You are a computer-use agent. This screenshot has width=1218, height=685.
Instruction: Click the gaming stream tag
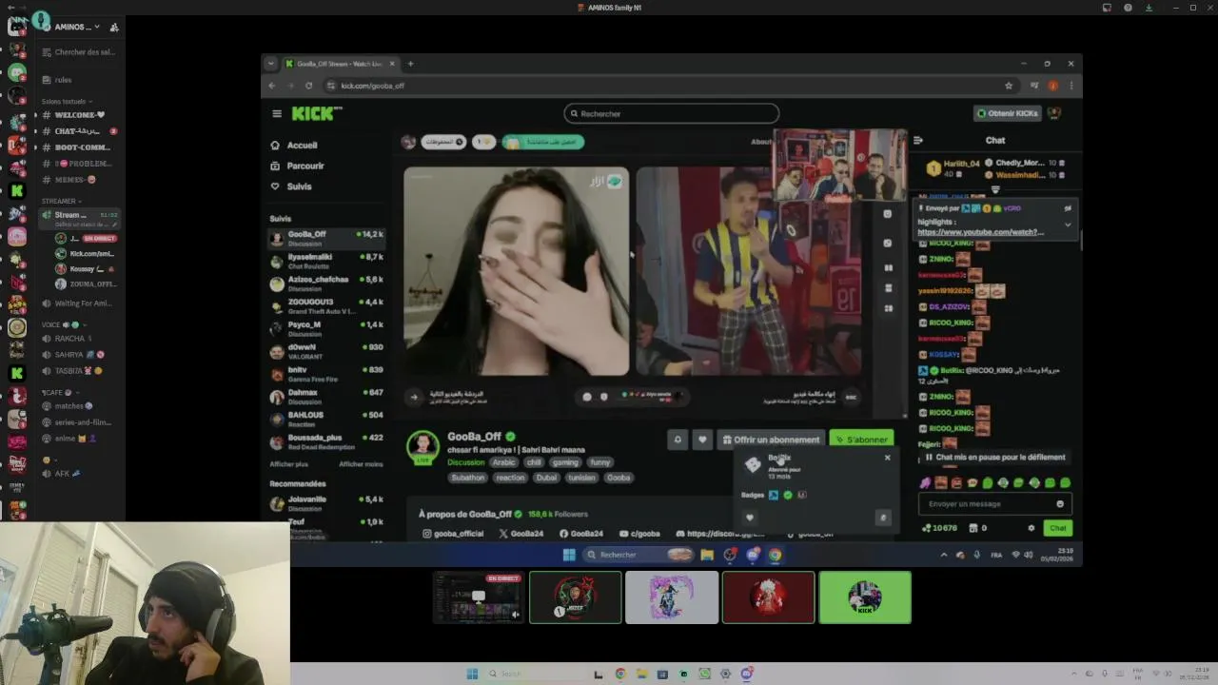click(565, 462)
